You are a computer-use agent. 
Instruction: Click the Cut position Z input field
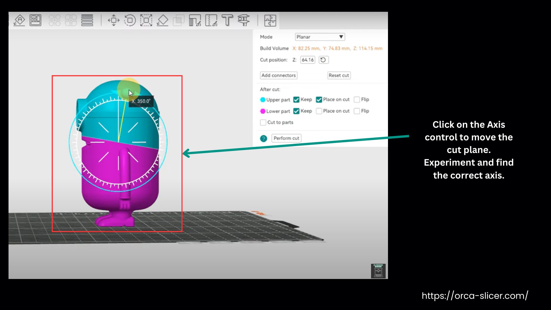tap(308, 60)
